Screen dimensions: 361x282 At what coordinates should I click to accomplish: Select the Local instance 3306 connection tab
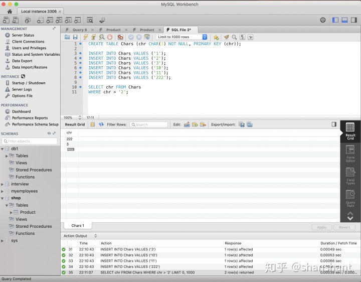coord(41,11)
